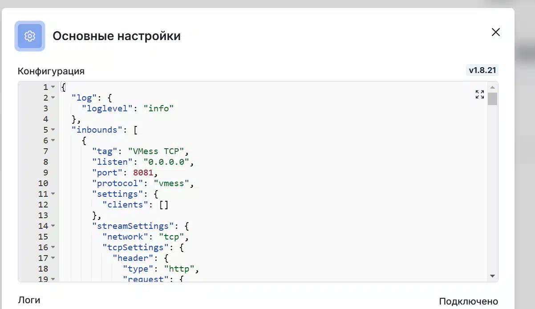Fold the "request" block at line 19
Screen dimensions: 535x309
pos(53,279)
